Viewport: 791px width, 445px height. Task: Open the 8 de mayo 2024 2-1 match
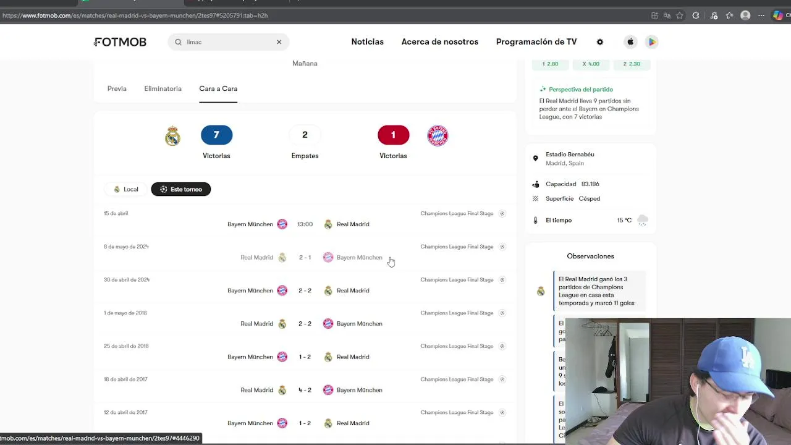point(305,253)
